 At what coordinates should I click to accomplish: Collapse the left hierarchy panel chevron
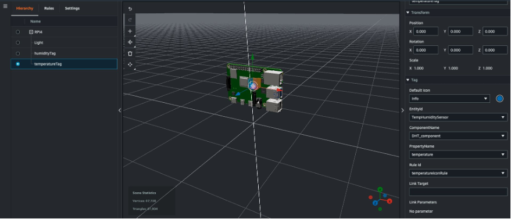tap(120, 110)
